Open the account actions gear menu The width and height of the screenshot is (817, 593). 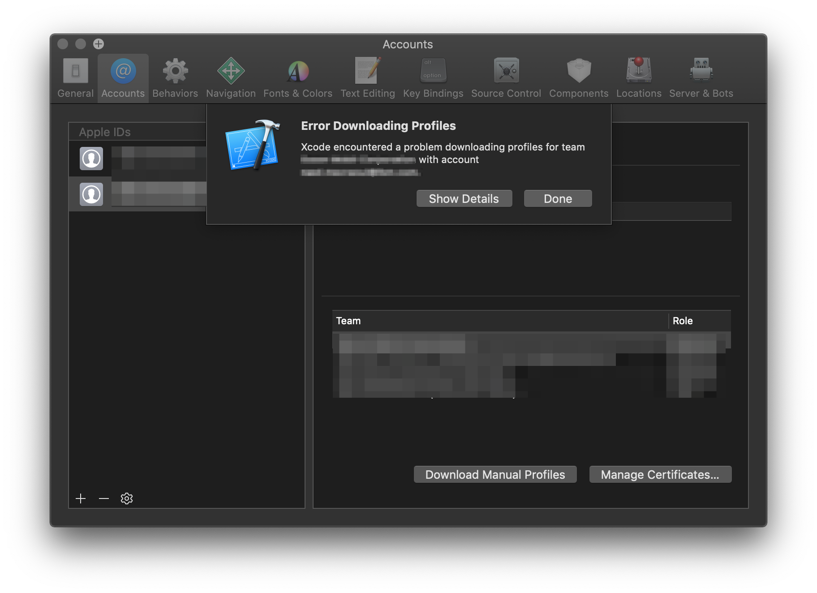pyautogui.click(x=127, y=498)
